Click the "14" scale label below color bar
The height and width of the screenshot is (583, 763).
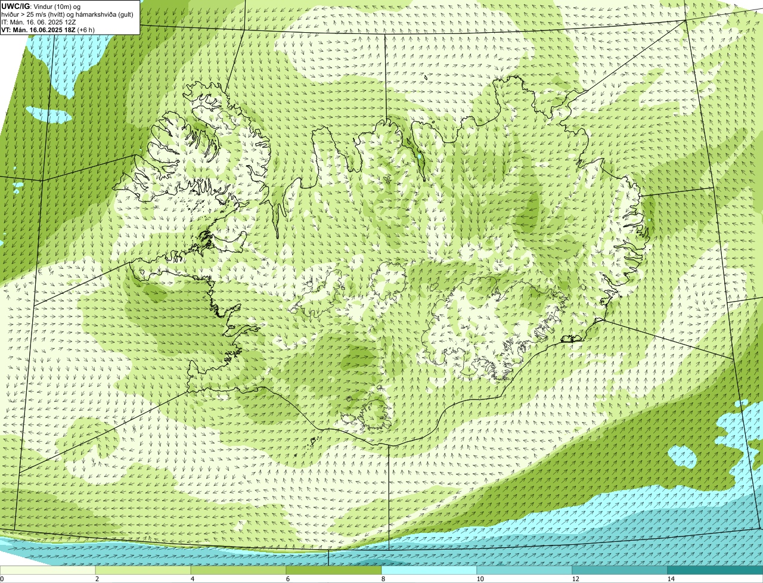pos(671,579)
